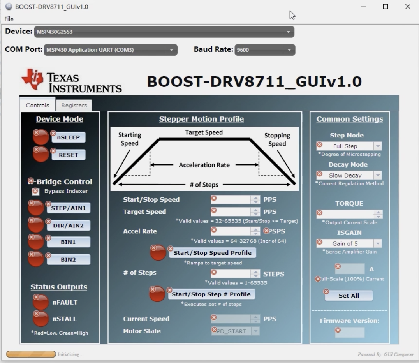Click the Initializing progress bar

pos(31,354)
